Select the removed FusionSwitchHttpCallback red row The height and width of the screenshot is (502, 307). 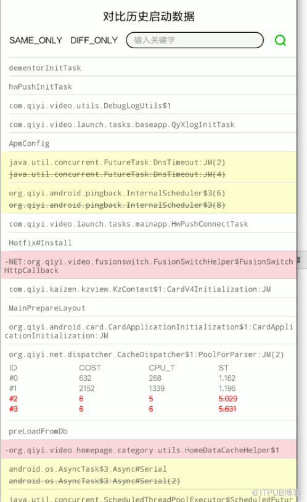coord(149,265)
